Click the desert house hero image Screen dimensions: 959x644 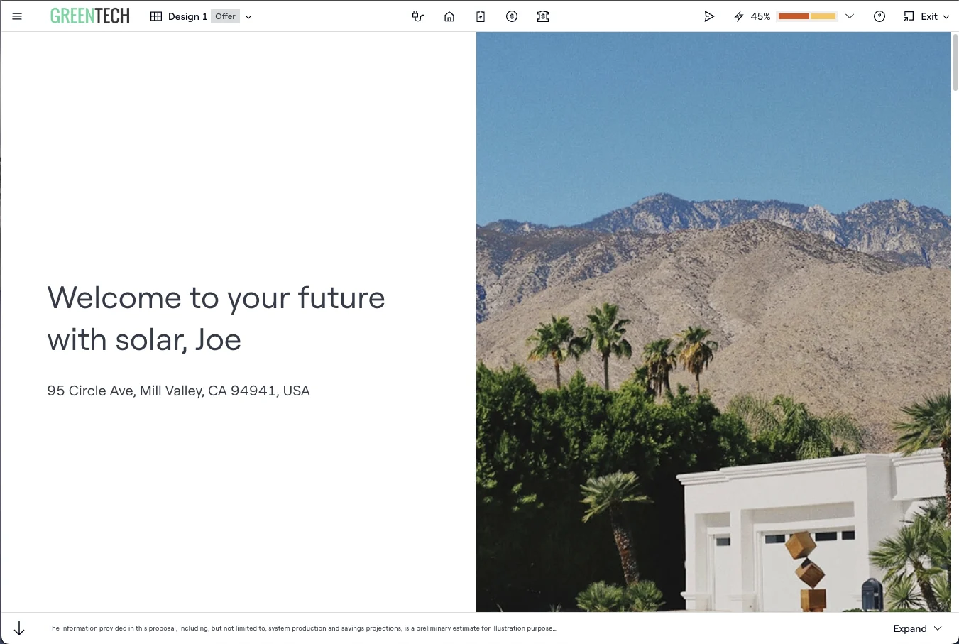(713, 322)
